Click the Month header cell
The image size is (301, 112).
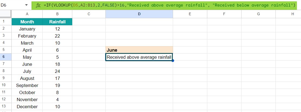[27, 22]
